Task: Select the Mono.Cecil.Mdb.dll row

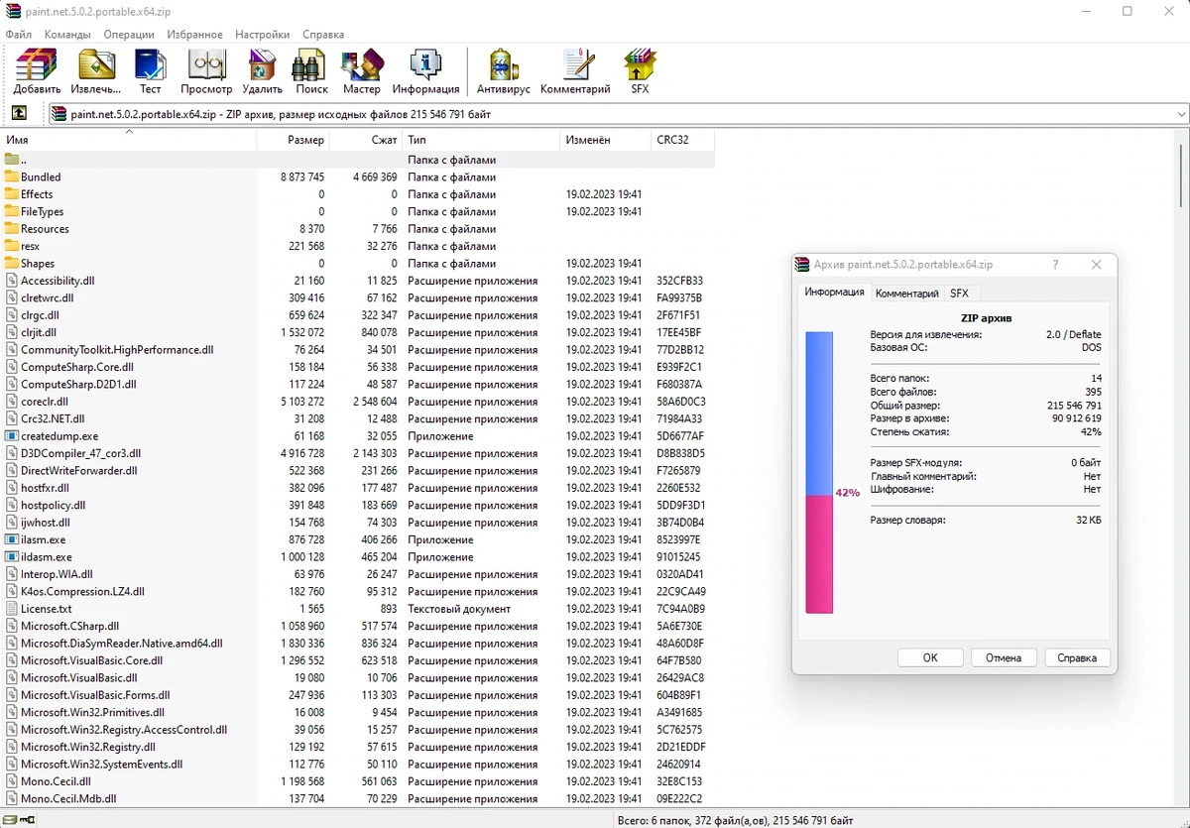Action: pyautogui.click(x=357, y=798)
